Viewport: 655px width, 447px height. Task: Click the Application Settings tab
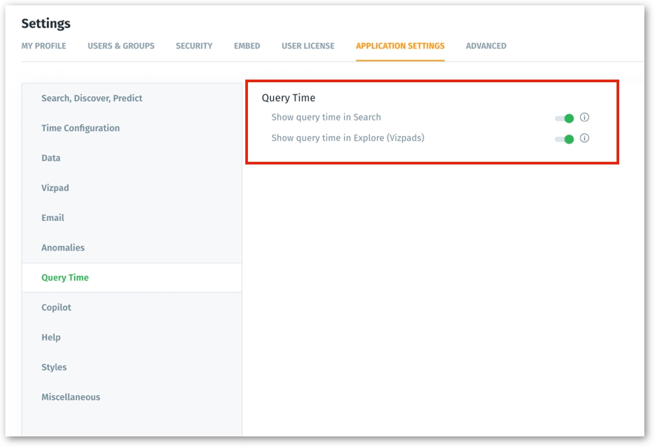[400, 46]
